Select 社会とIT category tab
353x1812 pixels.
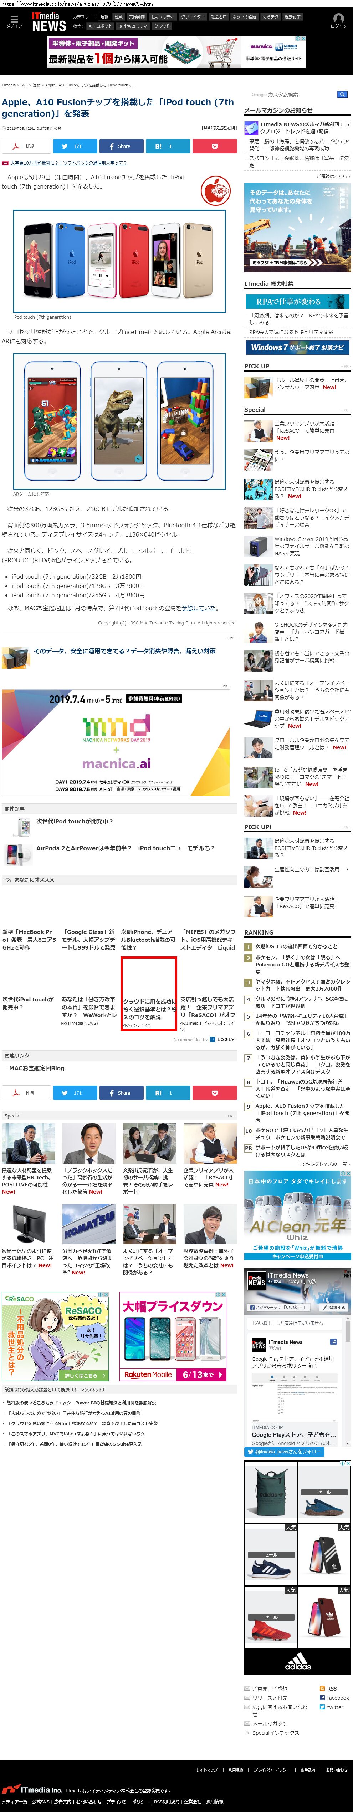point(218,16)
